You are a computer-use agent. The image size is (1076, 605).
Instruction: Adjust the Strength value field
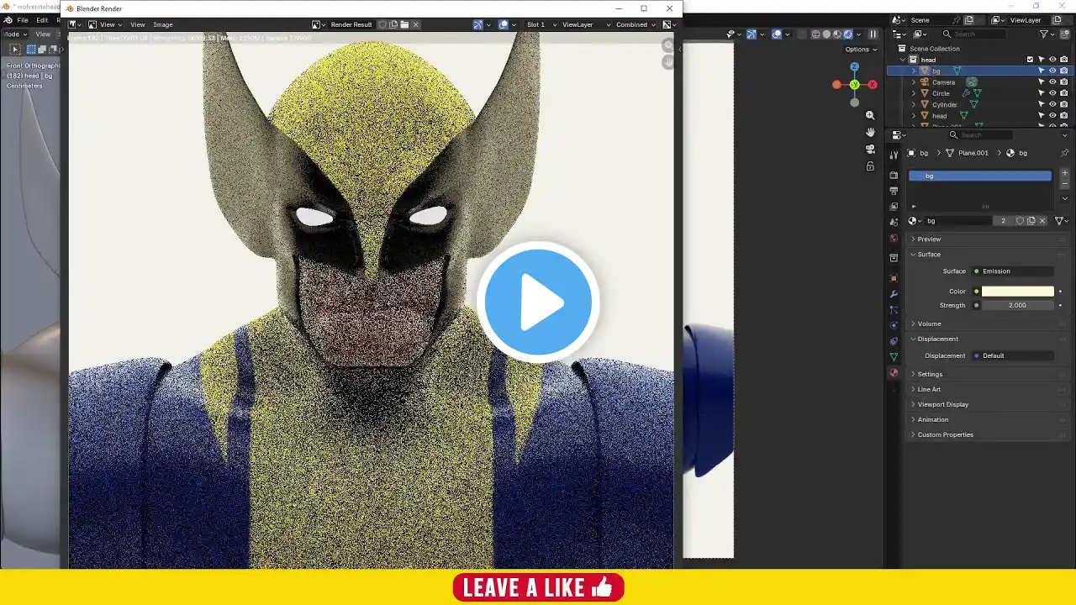point(1017,305)
